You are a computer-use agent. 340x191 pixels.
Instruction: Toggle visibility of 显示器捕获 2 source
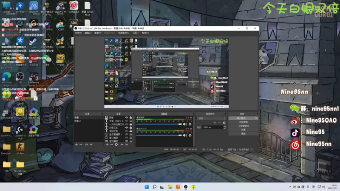(x=127, y=135)
